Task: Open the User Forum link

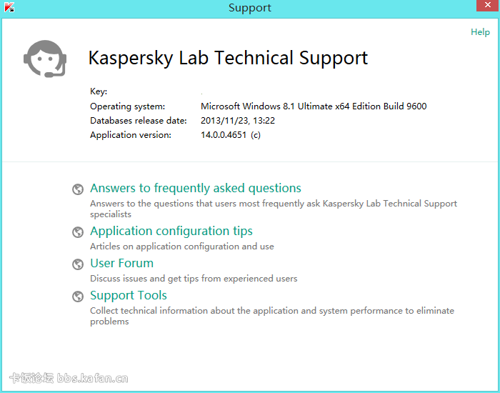Action: pos(122,263)
